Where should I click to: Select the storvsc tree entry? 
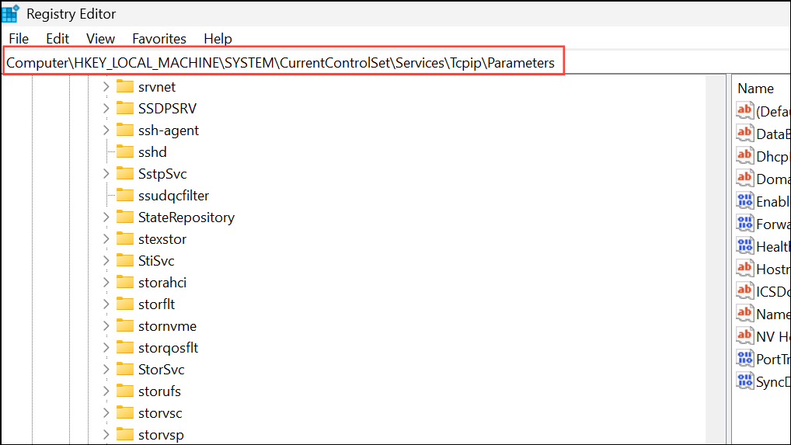[x=160, y=412]
